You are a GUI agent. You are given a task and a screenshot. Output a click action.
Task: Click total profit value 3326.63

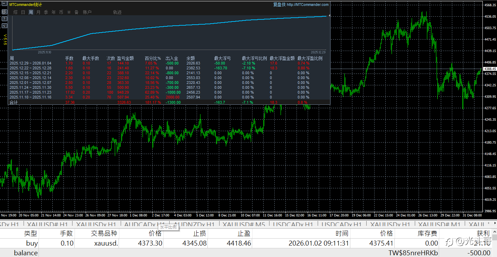pyautogui.click(x=124, y=102)
